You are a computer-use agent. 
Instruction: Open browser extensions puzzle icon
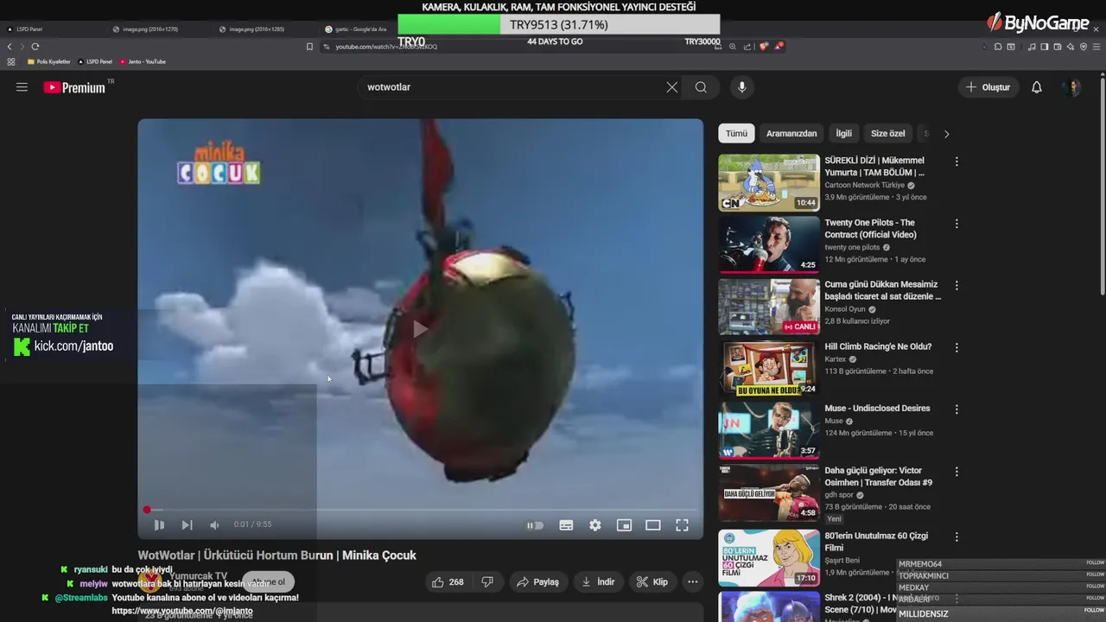click(998, 47)
